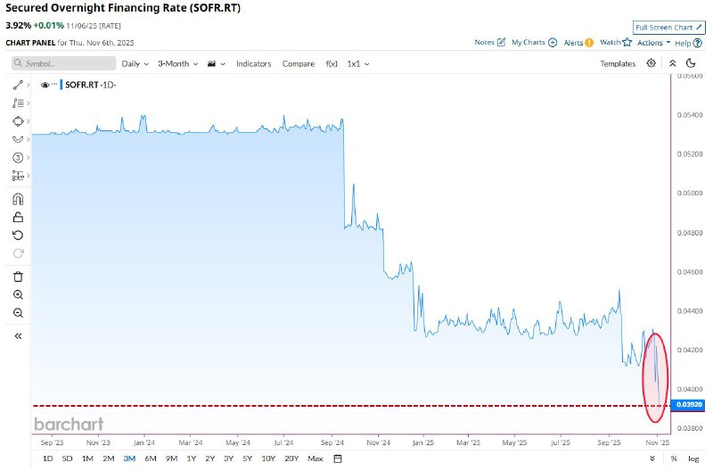Select the Max range
This screenshot has width=713, height=471.
[316, 459]
